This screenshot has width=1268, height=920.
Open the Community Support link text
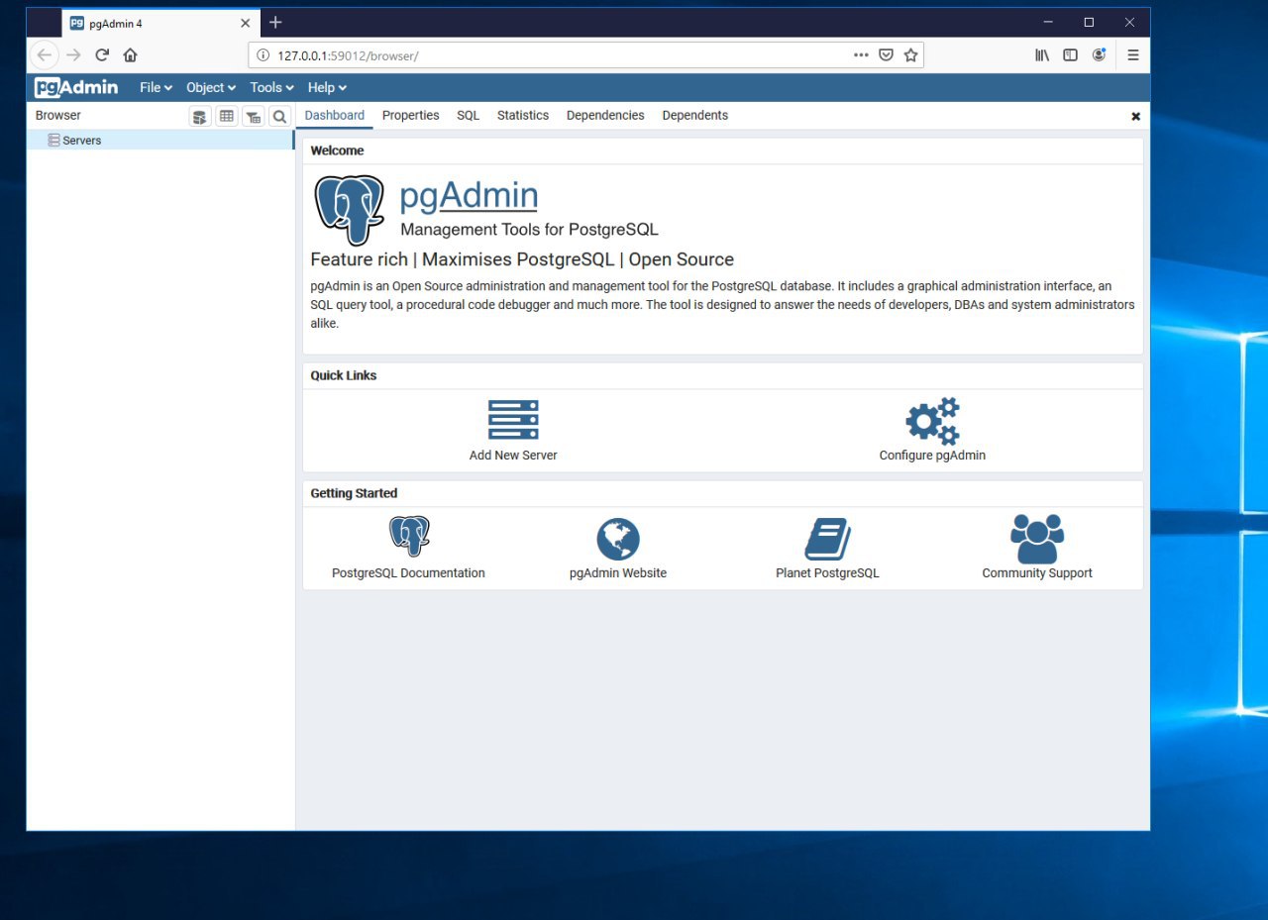point(1037,573)
